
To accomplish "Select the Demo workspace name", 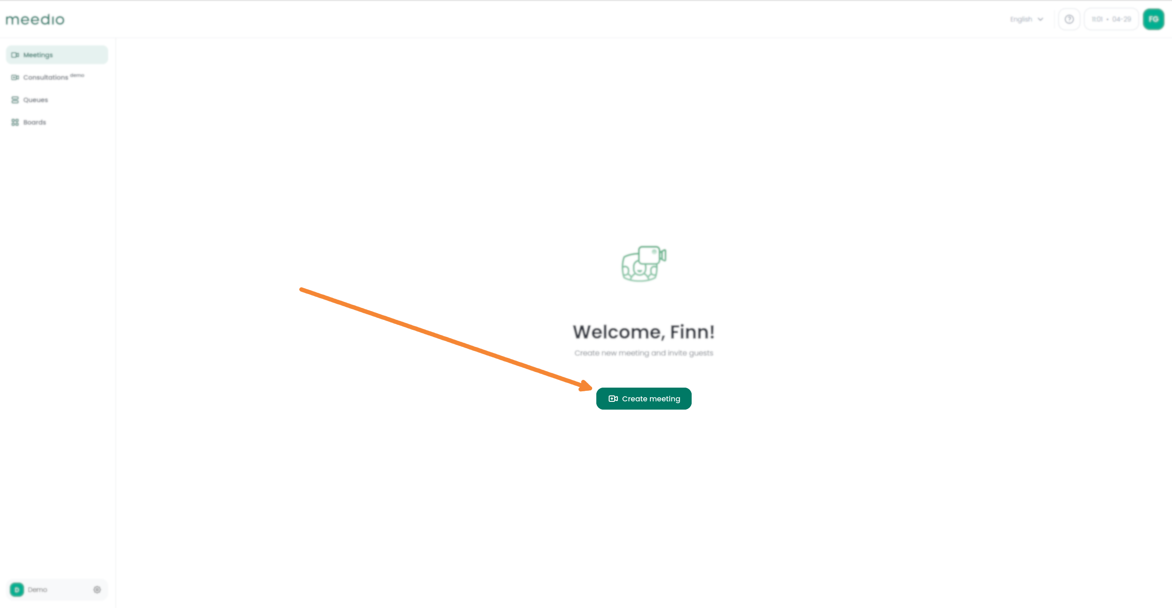I will tap(38, 590).
